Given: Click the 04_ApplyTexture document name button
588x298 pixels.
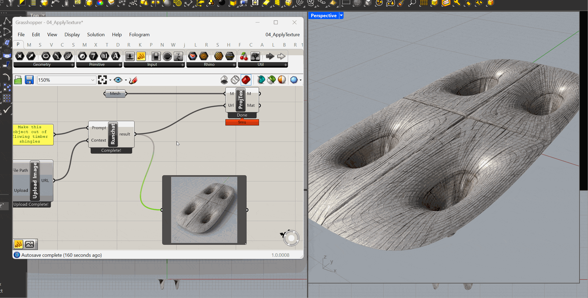Looking at the screenshot, I should (x=283, y=35).
